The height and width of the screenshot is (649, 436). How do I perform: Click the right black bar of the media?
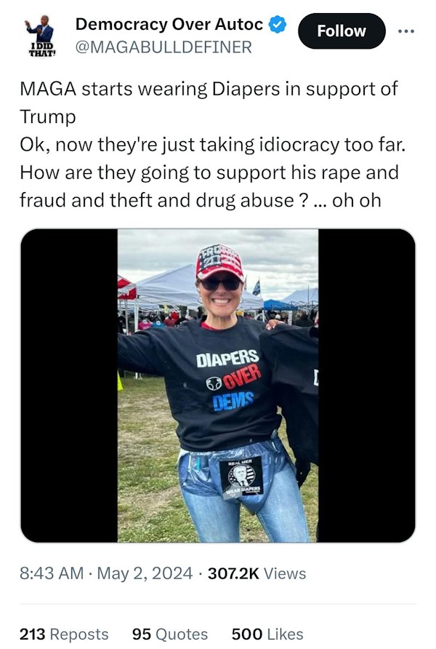pos(366,386)
